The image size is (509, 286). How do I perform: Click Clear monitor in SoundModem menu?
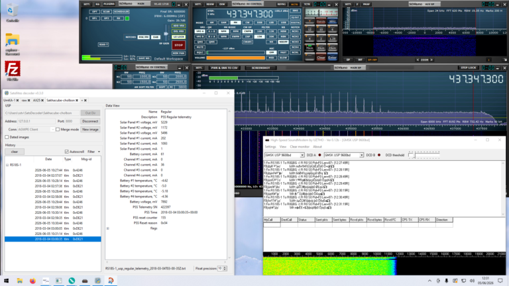(300, 146)
